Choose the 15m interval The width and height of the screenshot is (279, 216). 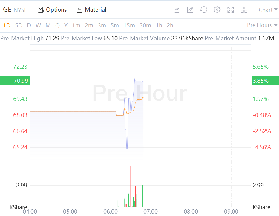point(129,26)
